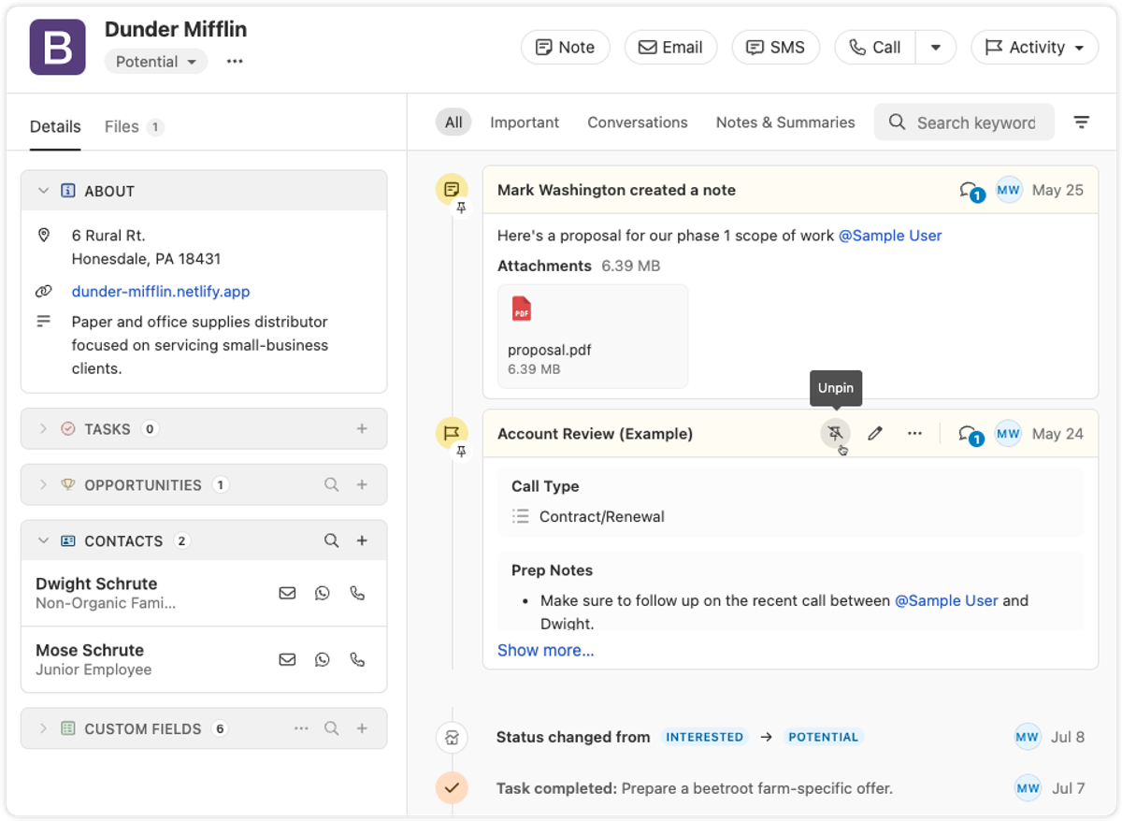Click the Search keyword field
The image size is (1122, 821).
(964, 122)
